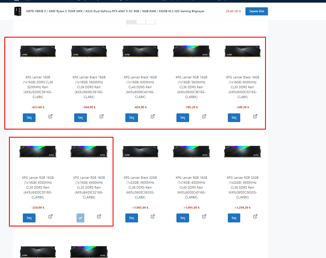
Task: Open external link for Lancer Black 6000MHz CL40 16GB
Action: pyautogui.click(x=153, y=116)
